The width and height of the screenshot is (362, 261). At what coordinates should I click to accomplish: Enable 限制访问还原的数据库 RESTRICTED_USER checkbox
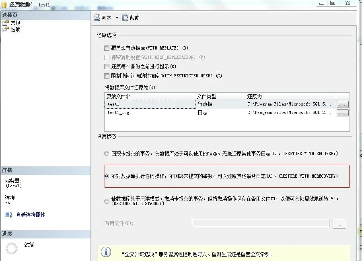pyautogui.click(x=107, y=76)
